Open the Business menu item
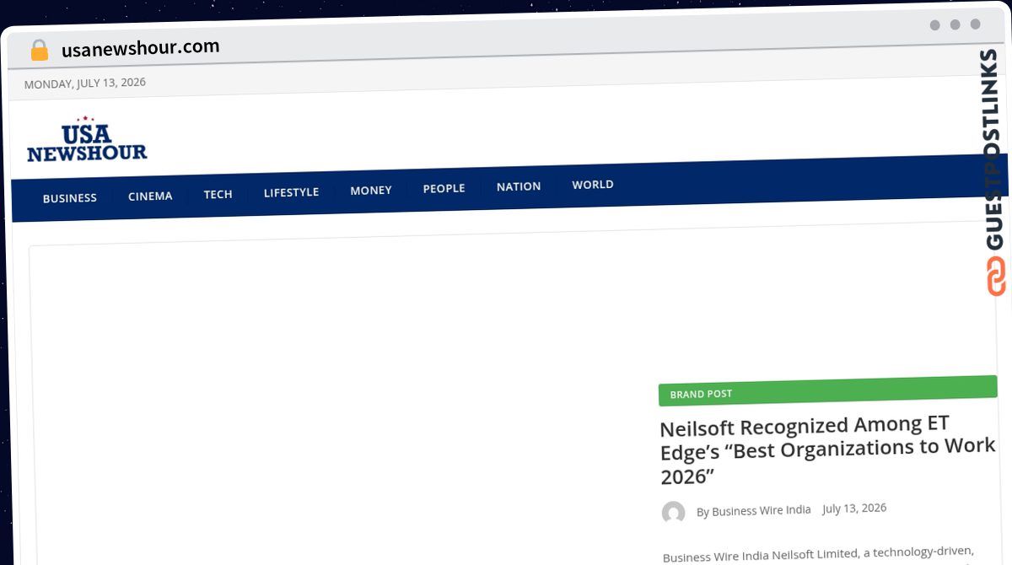 [70, 198]
